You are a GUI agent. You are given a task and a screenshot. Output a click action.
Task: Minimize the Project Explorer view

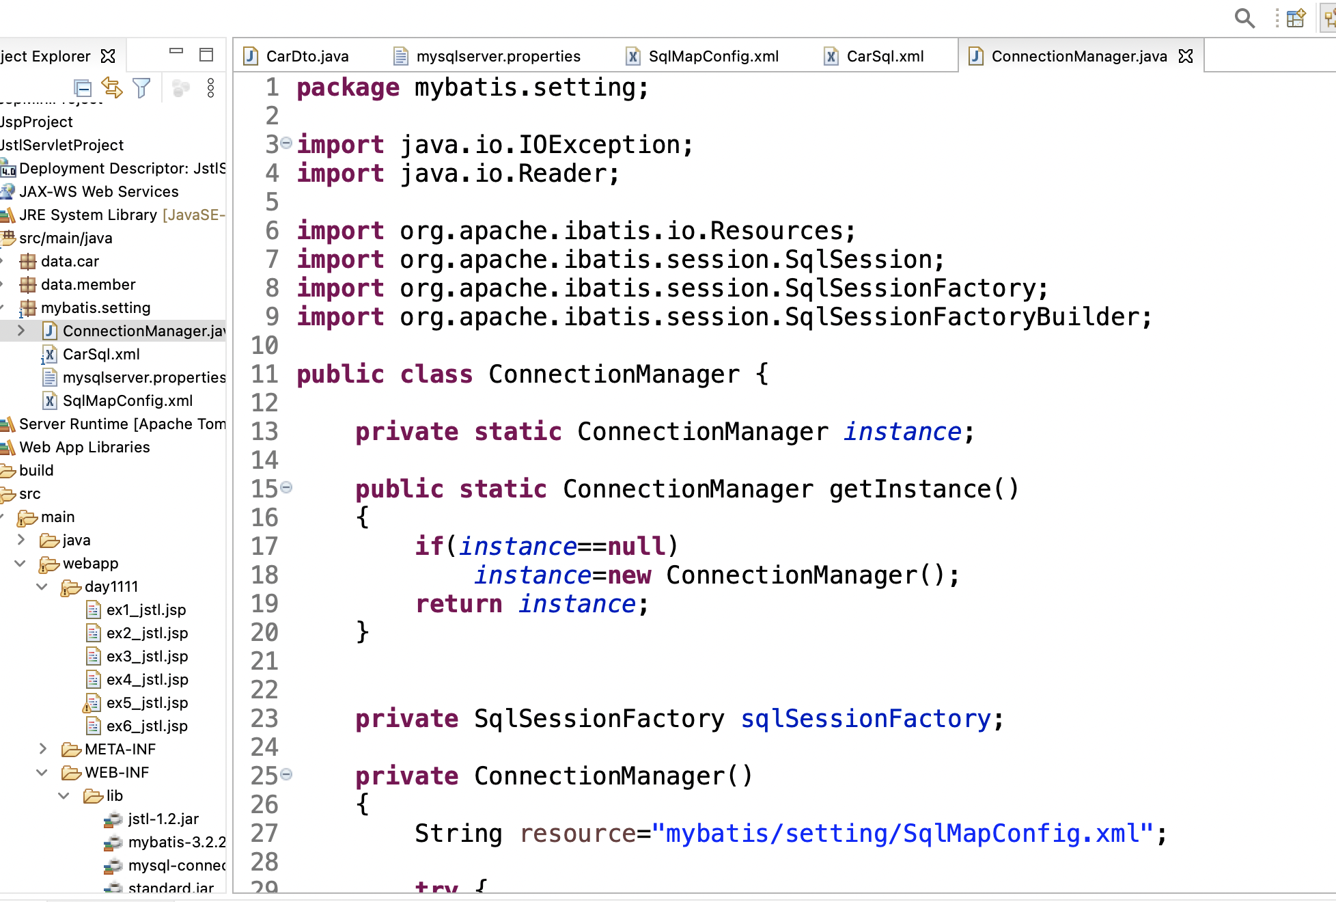tap(176, 51)
